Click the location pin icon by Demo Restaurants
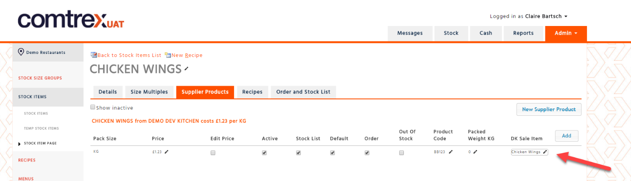The image size is (631, 181). pyautogui.click(x=21, y=52)
